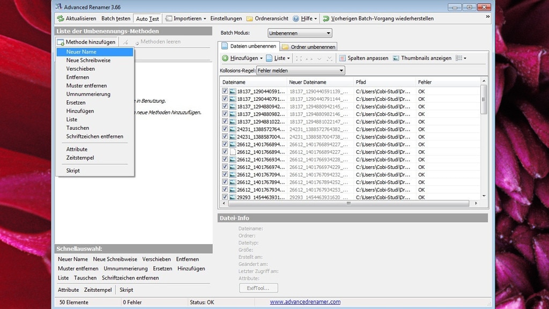Viewport: 549px width, 309px height.
Task: Open the Importieren toolbar icon
Action: [167, 18]
